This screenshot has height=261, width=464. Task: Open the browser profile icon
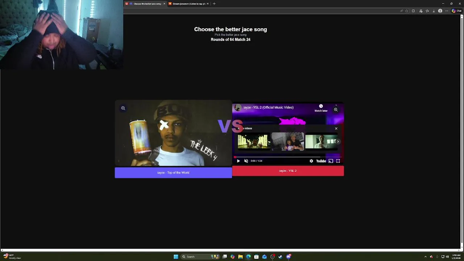440,11
